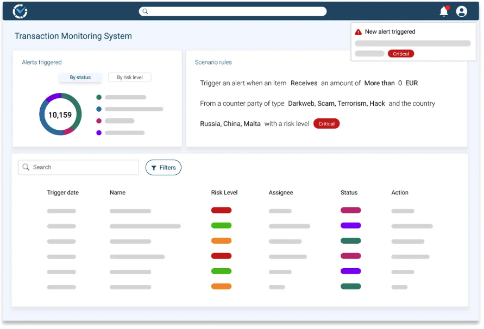Click the red warning triangle in the alert popup
This screenshot has width=484, height=329.
(357, 31)
